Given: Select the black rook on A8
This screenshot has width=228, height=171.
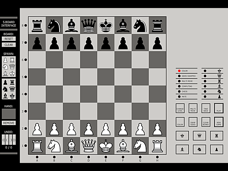Looking at the screenshot, I should [37, 25].
